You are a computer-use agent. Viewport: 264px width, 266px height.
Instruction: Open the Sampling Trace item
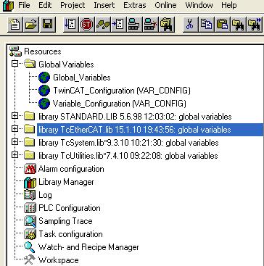coord(65,221)
